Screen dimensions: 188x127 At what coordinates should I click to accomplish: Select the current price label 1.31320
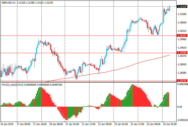pos(182,7)
